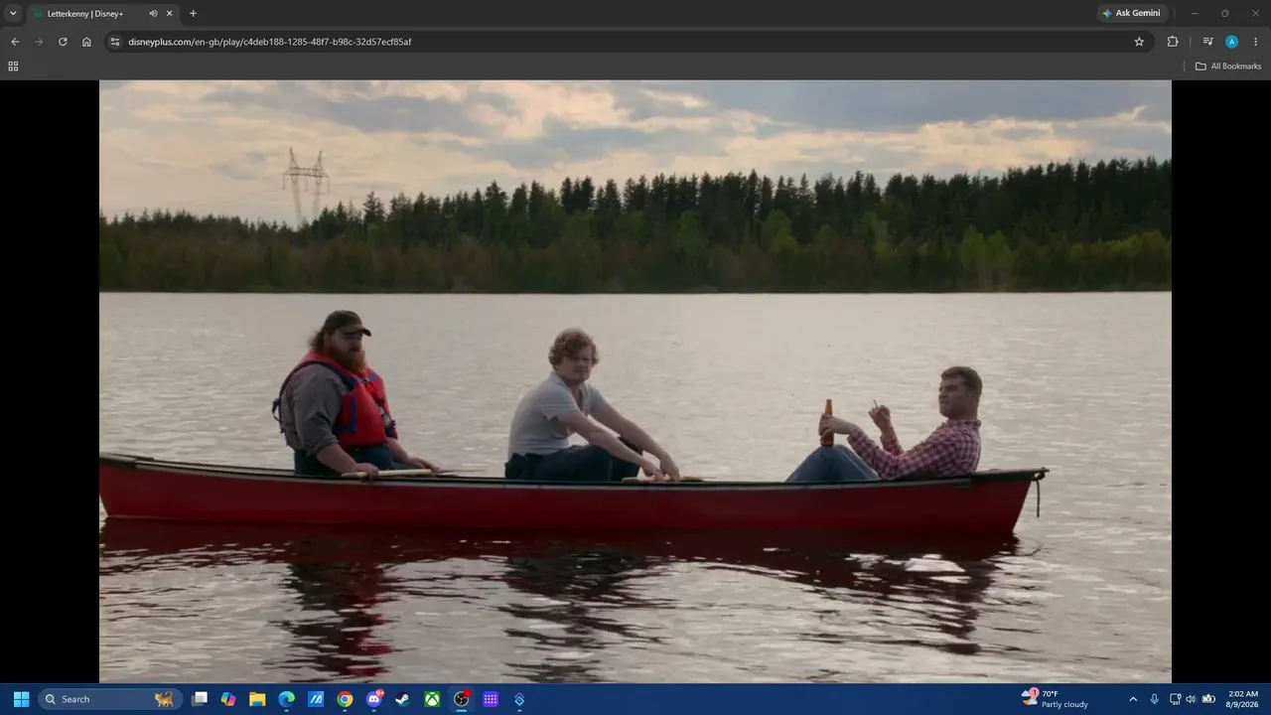Open the Windows Start menu

point(21,699)
